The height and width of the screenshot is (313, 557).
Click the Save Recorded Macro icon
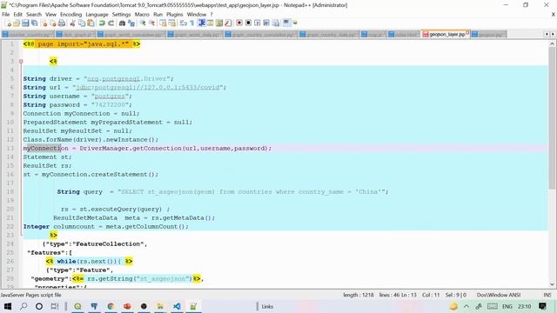tap(276, 23)
